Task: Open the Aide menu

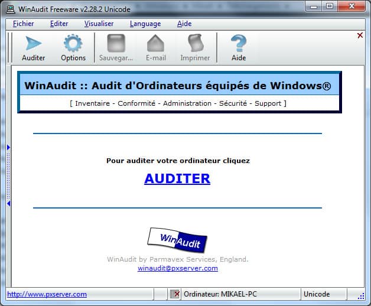Action: tap(184, 24)
